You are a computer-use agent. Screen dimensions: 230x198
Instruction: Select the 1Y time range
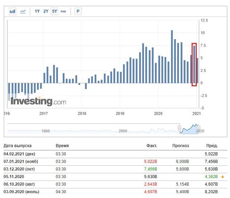coord(37,11)
